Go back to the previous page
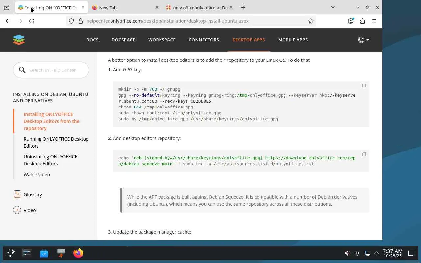 coord(8,21)
